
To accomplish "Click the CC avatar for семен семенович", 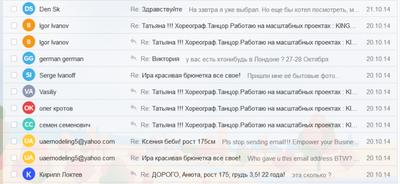I will pyautogui.click(x=28, y=125).
